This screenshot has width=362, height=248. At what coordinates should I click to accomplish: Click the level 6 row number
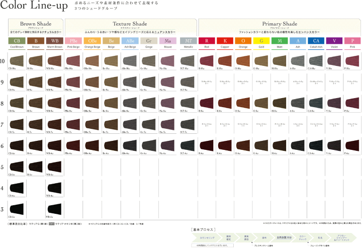2,146
